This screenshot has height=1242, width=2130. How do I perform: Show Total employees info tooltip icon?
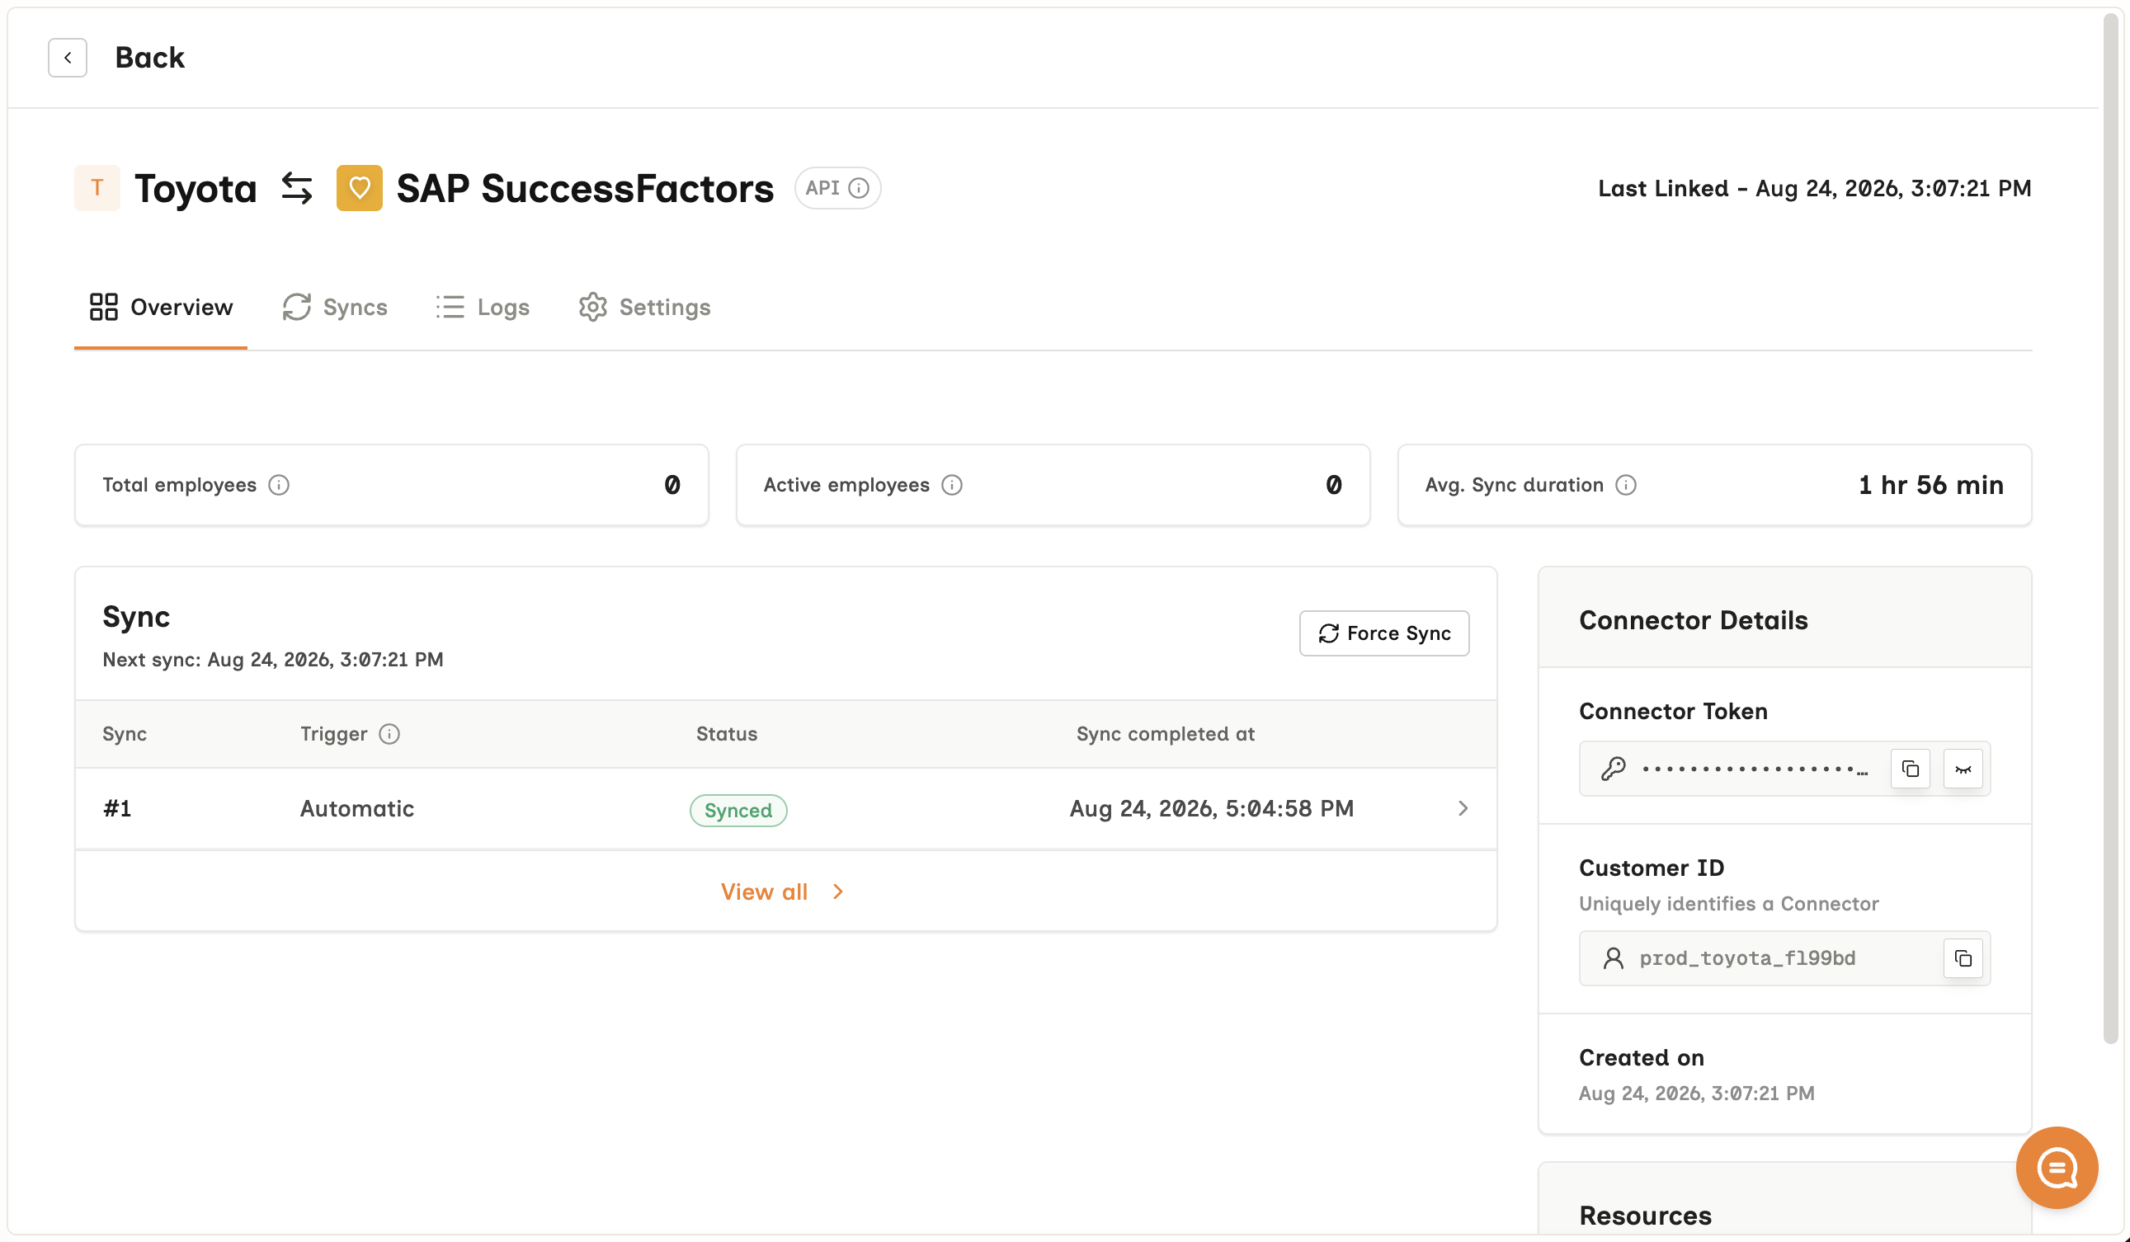(279, 485)
